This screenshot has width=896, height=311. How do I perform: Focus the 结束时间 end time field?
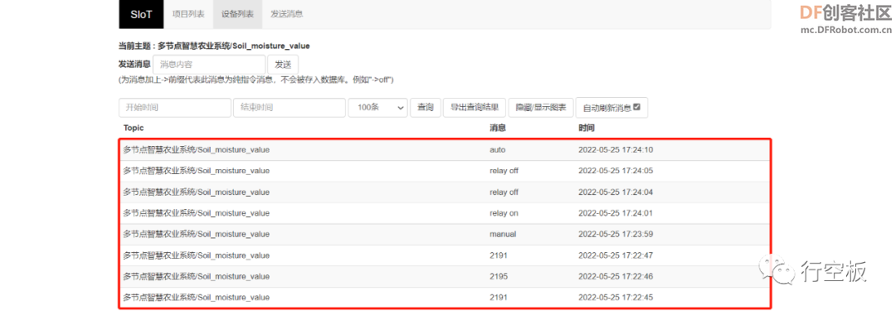point(290,108)
